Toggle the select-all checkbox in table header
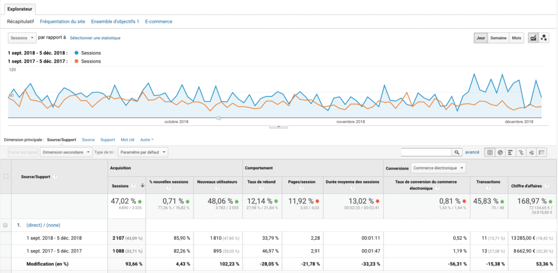This screenshot has width=558, height=273. pyautogui.click(x=6, y=176)
